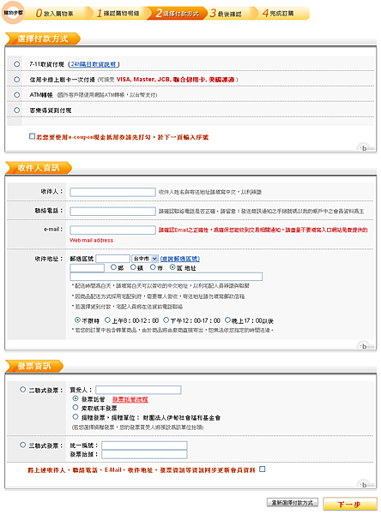Click the 郵遞區號 input box
Viewport: 381px width, 514px height.
click(x=112, y=259)
